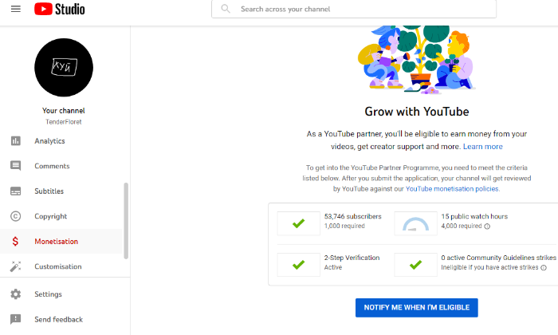The width and height of the screenshot is (558, 335).
Task: Click the search magnifier icon
Action: click(226, 9)
